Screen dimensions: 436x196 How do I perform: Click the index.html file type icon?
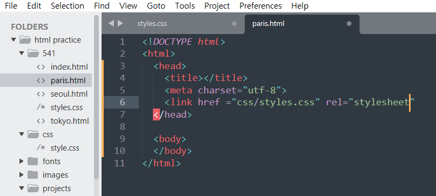coord(41,67)
